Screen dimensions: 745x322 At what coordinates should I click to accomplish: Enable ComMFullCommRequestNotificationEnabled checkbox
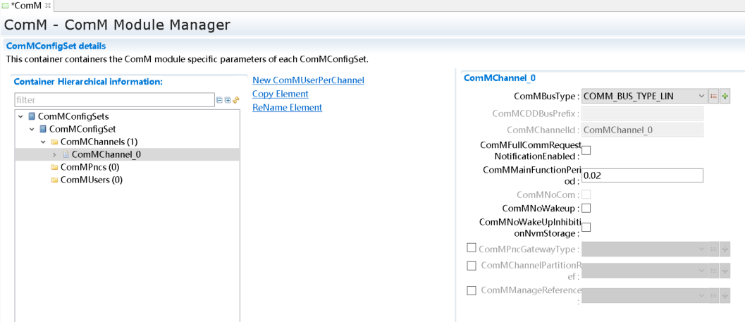point(586,150)
